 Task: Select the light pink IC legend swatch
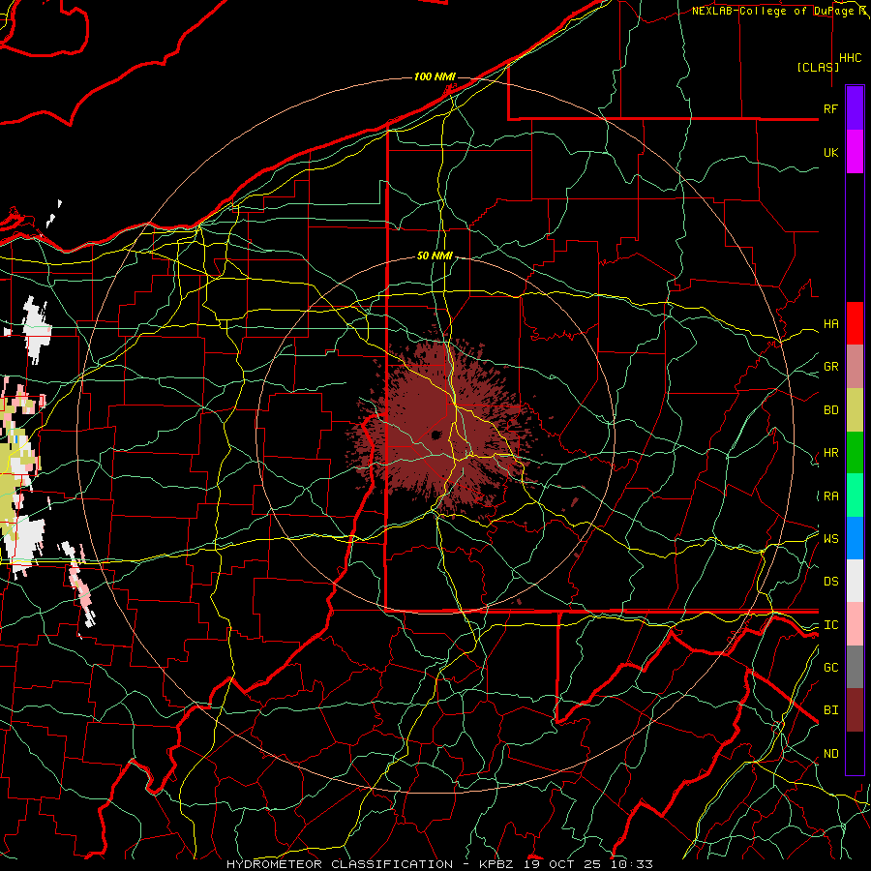pos(855,624)
